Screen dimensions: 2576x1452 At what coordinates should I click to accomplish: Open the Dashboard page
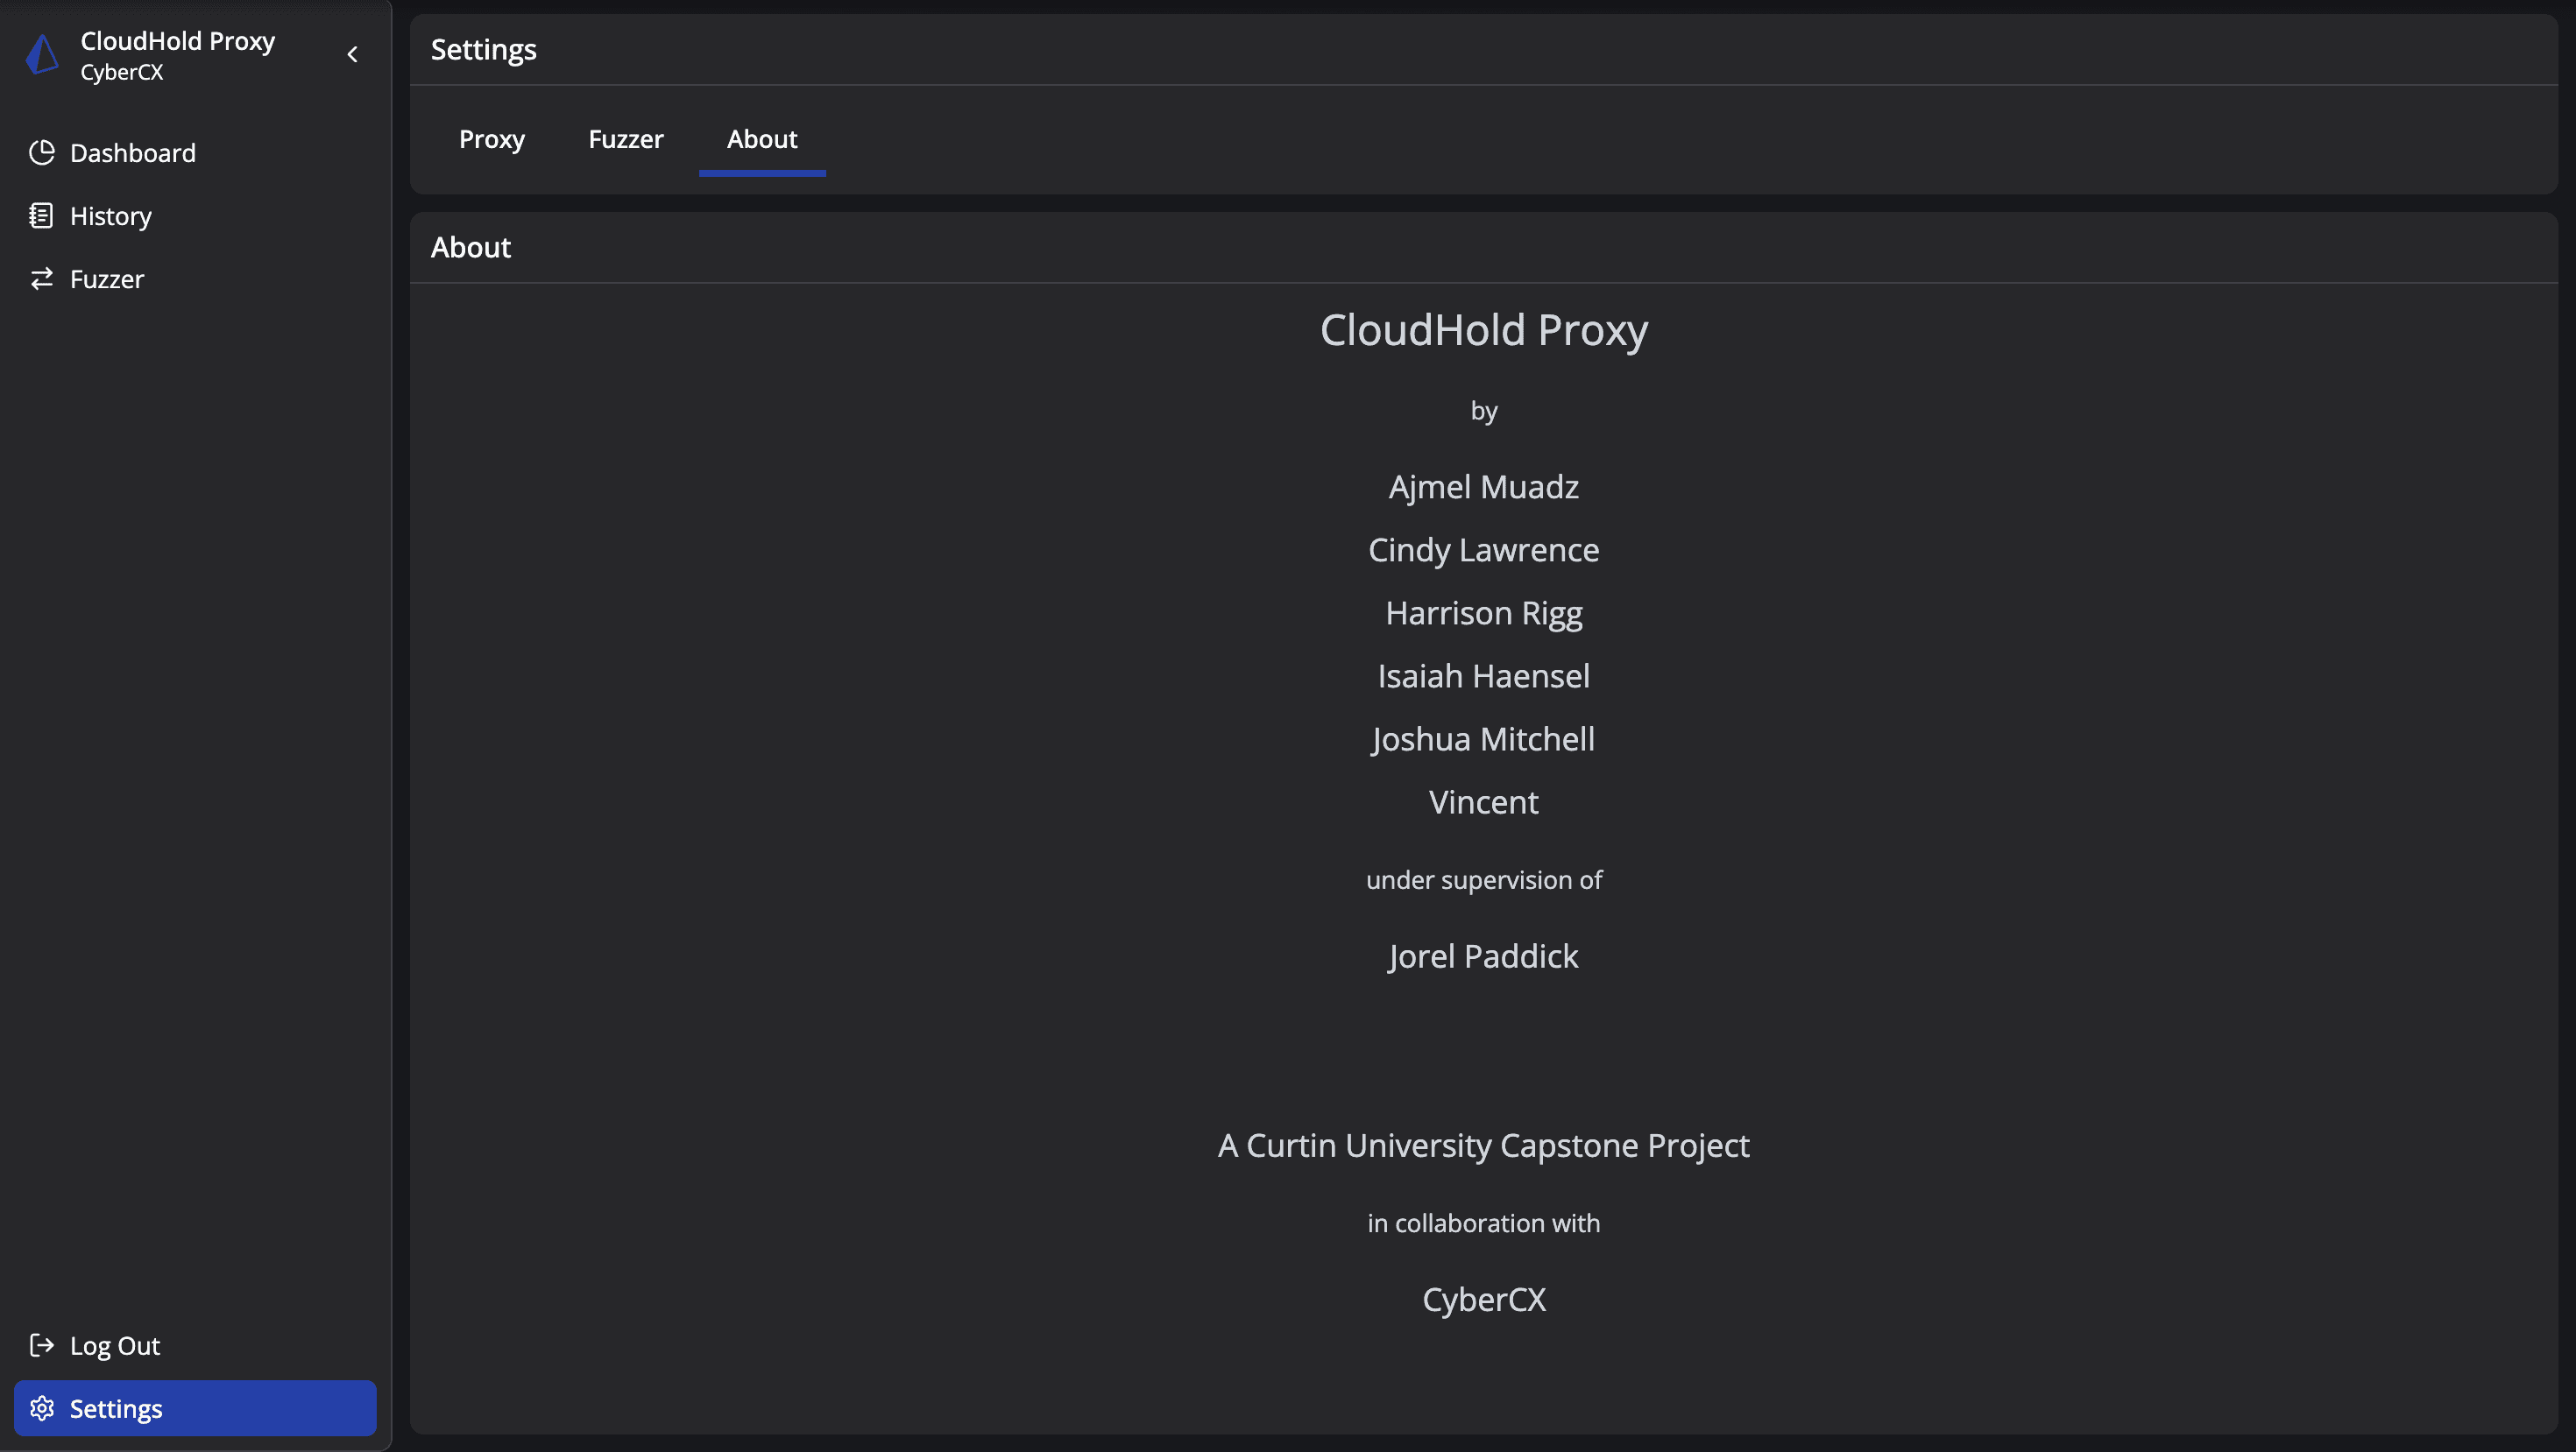(132, 153)
